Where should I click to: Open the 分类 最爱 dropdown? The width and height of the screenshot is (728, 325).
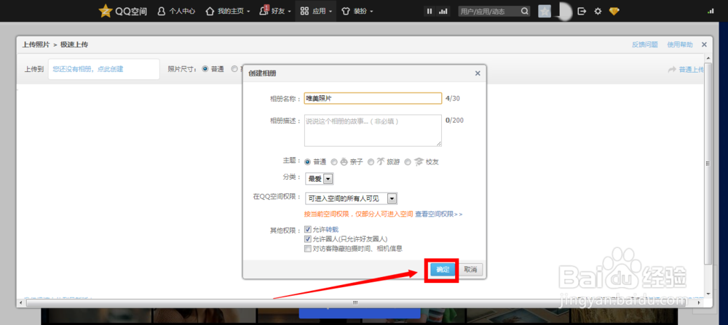[x=319, y=178]
